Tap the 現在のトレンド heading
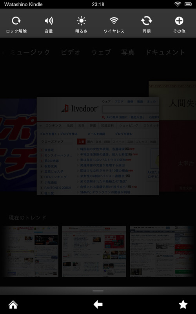This screenshot has width=196, height=314. (x=27, y=217)
